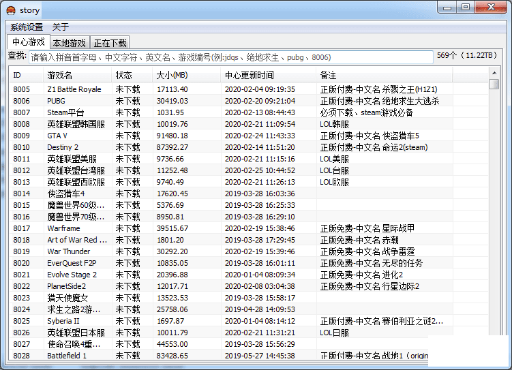Select the Evolve Stage 2 row
Viewport: 512px width, 370px height.
[248, 275]
